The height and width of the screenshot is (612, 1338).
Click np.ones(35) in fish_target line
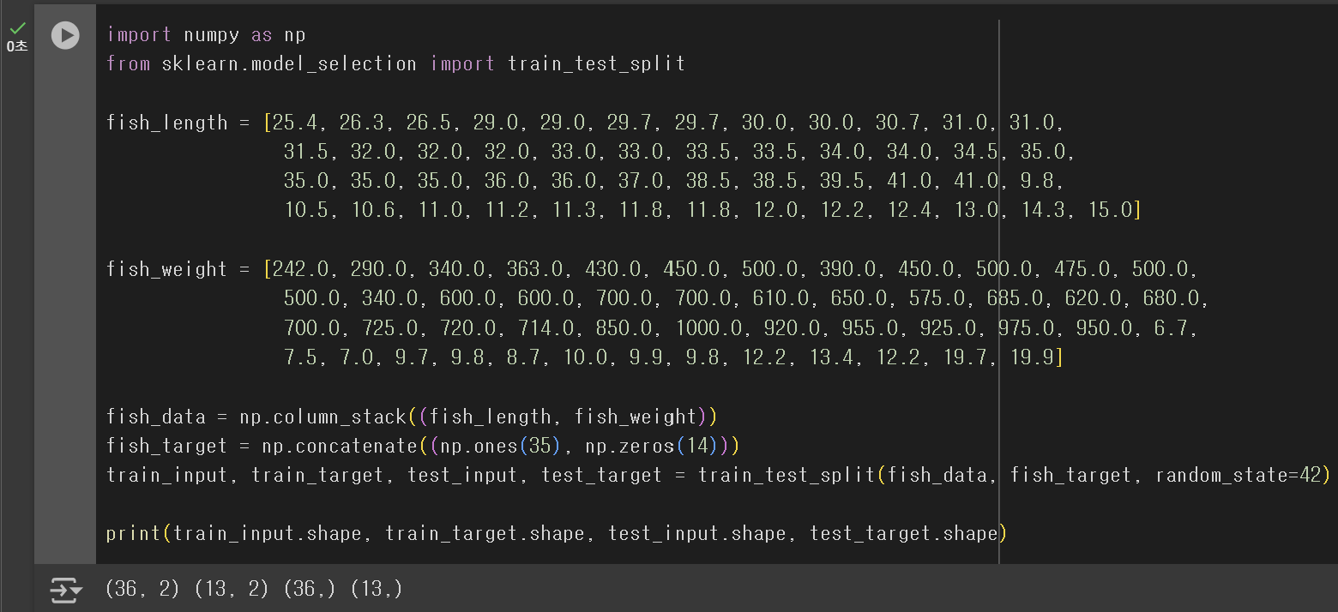508,447
